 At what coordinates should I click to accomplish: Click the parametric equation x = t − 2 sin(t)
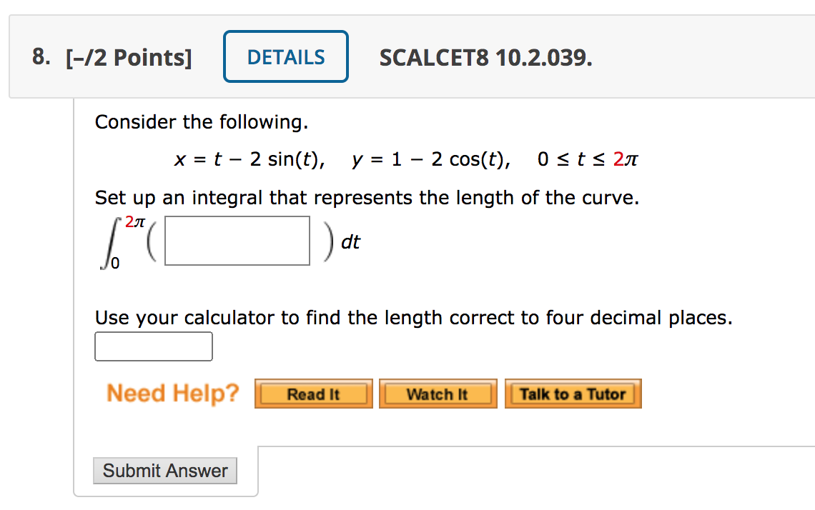(x=250, y=159)
